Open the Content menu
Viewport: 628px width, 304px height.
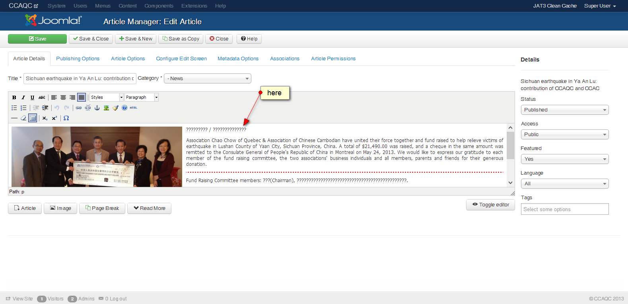click(128, 6)
